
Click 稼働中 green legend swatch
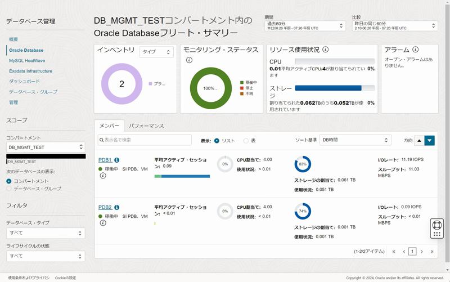(242, 82)
